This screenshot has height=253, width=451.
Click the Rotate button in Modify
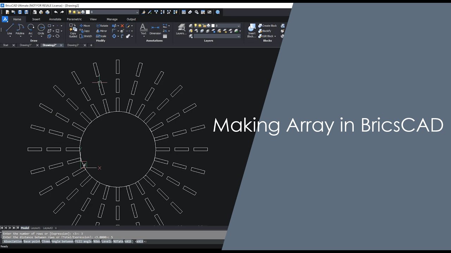tap(102, 26)
